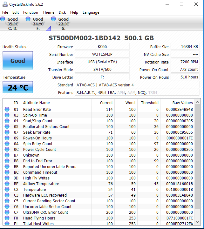This screenshot has width=204, height=229.
Task: Click the Threshold column header
Action: coord(149,103)
